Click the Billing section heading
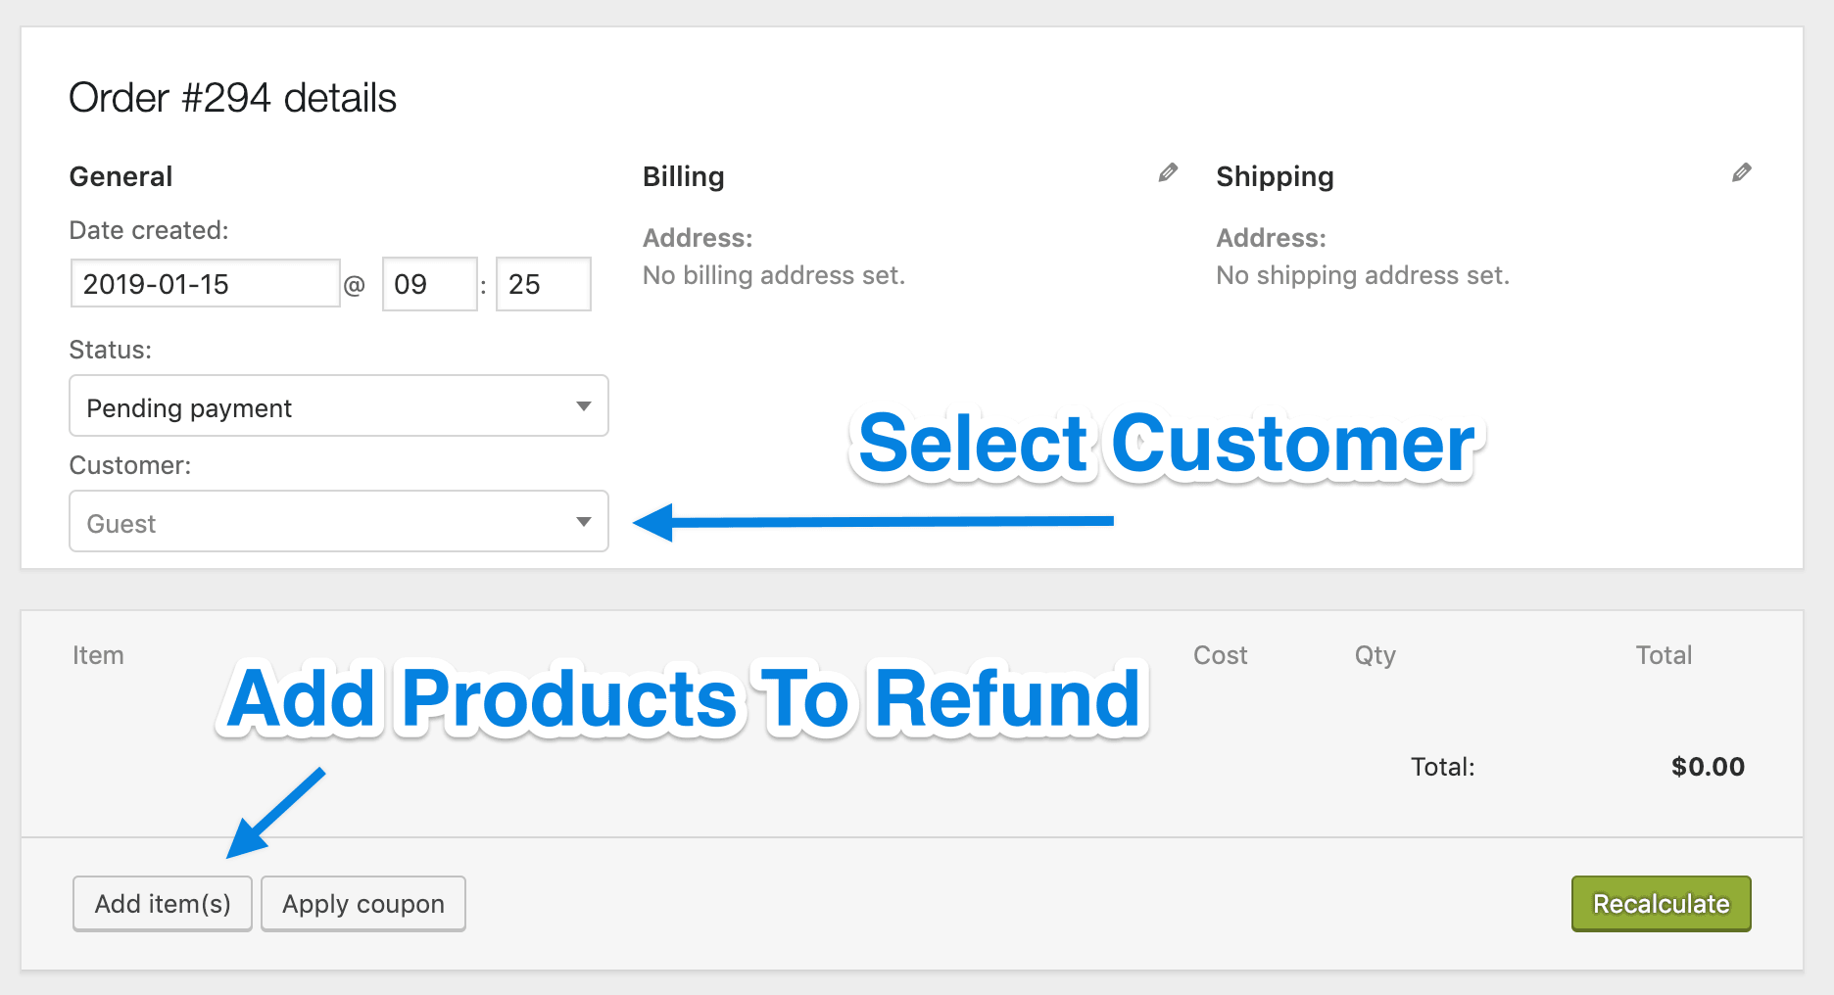1834x995 pixels. coord(684,176)
